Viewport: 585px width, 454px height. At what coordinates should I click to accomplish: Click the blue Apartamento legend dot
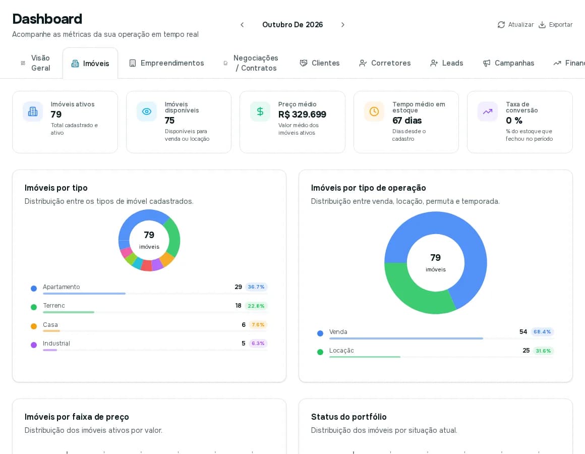point(34,289)
